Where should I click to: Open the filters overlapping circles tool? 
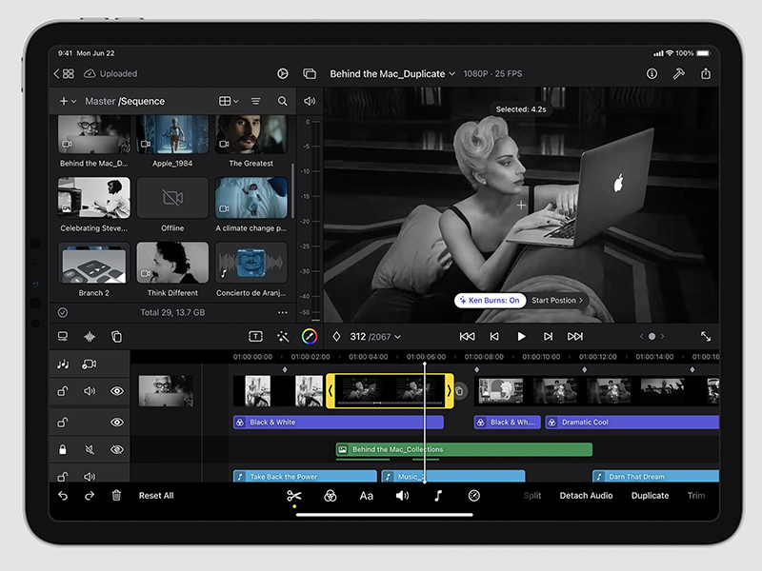pos(331,496)
